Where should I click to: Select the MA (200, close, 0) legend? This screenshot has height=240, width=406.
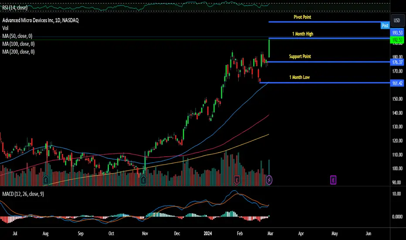pos(18,51)
